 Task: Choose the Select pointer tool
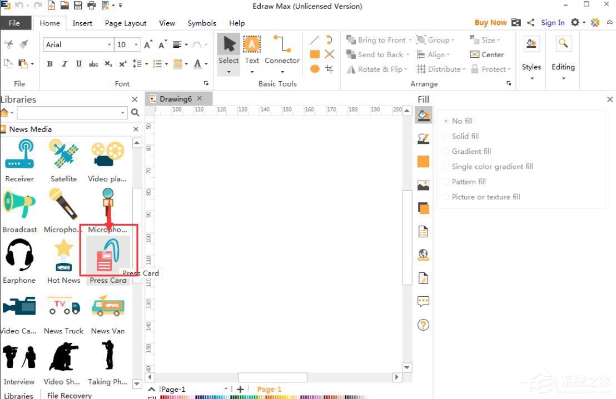click(228, 50)
